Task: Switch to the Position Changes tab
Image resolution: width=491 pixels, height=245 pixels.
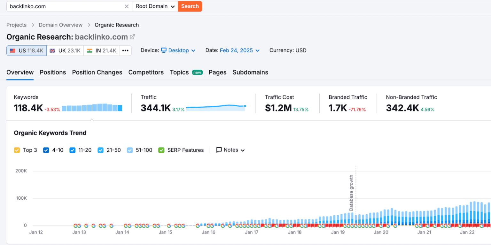Action: click(x=97, y=72)
